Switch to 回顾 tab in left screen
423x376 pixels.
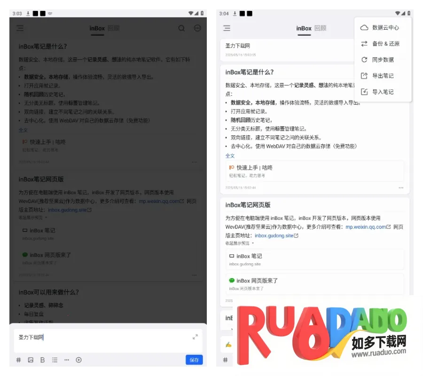pyautogui.click(x=114, y=28)
